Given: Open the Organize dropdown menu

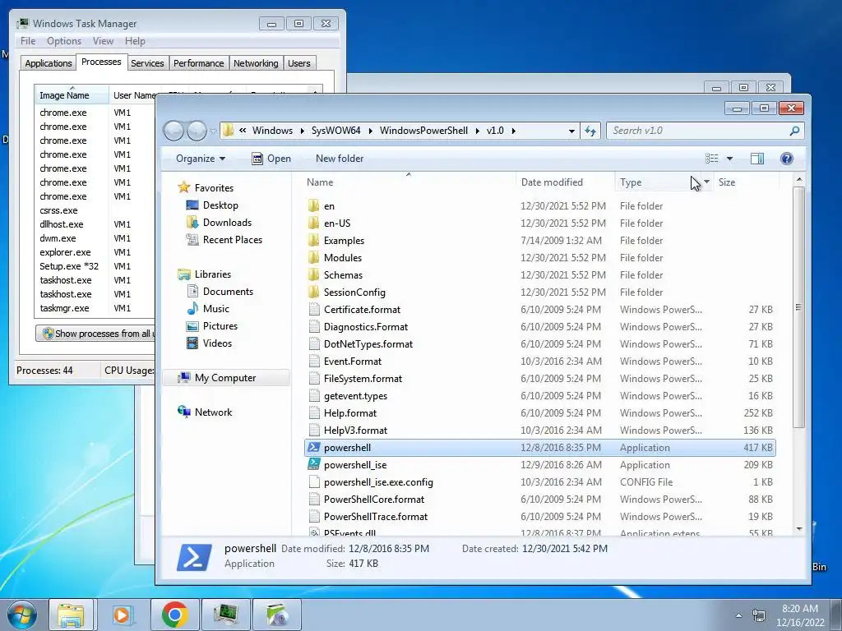Looking at the screenshot, I should coord(201,159).
